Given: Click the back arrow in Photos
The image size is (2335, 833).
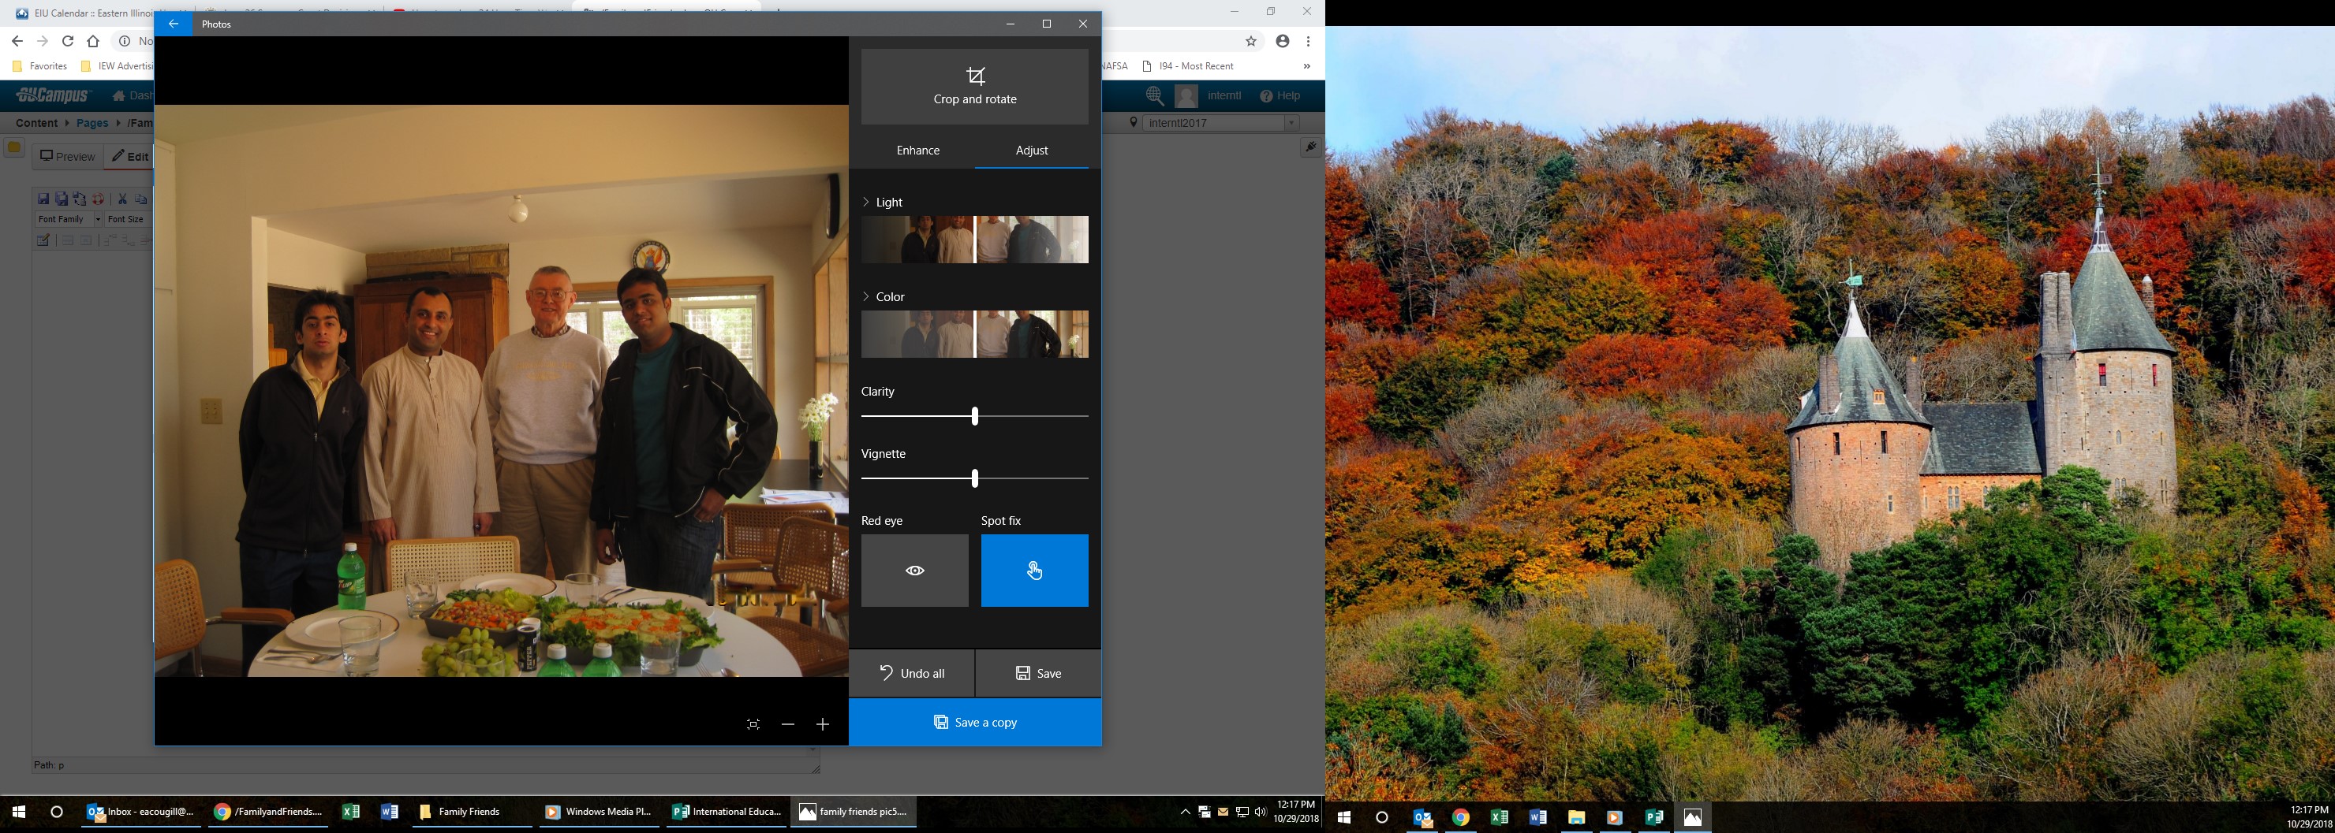Looking at the screenshot, I should tap(173, 24).
